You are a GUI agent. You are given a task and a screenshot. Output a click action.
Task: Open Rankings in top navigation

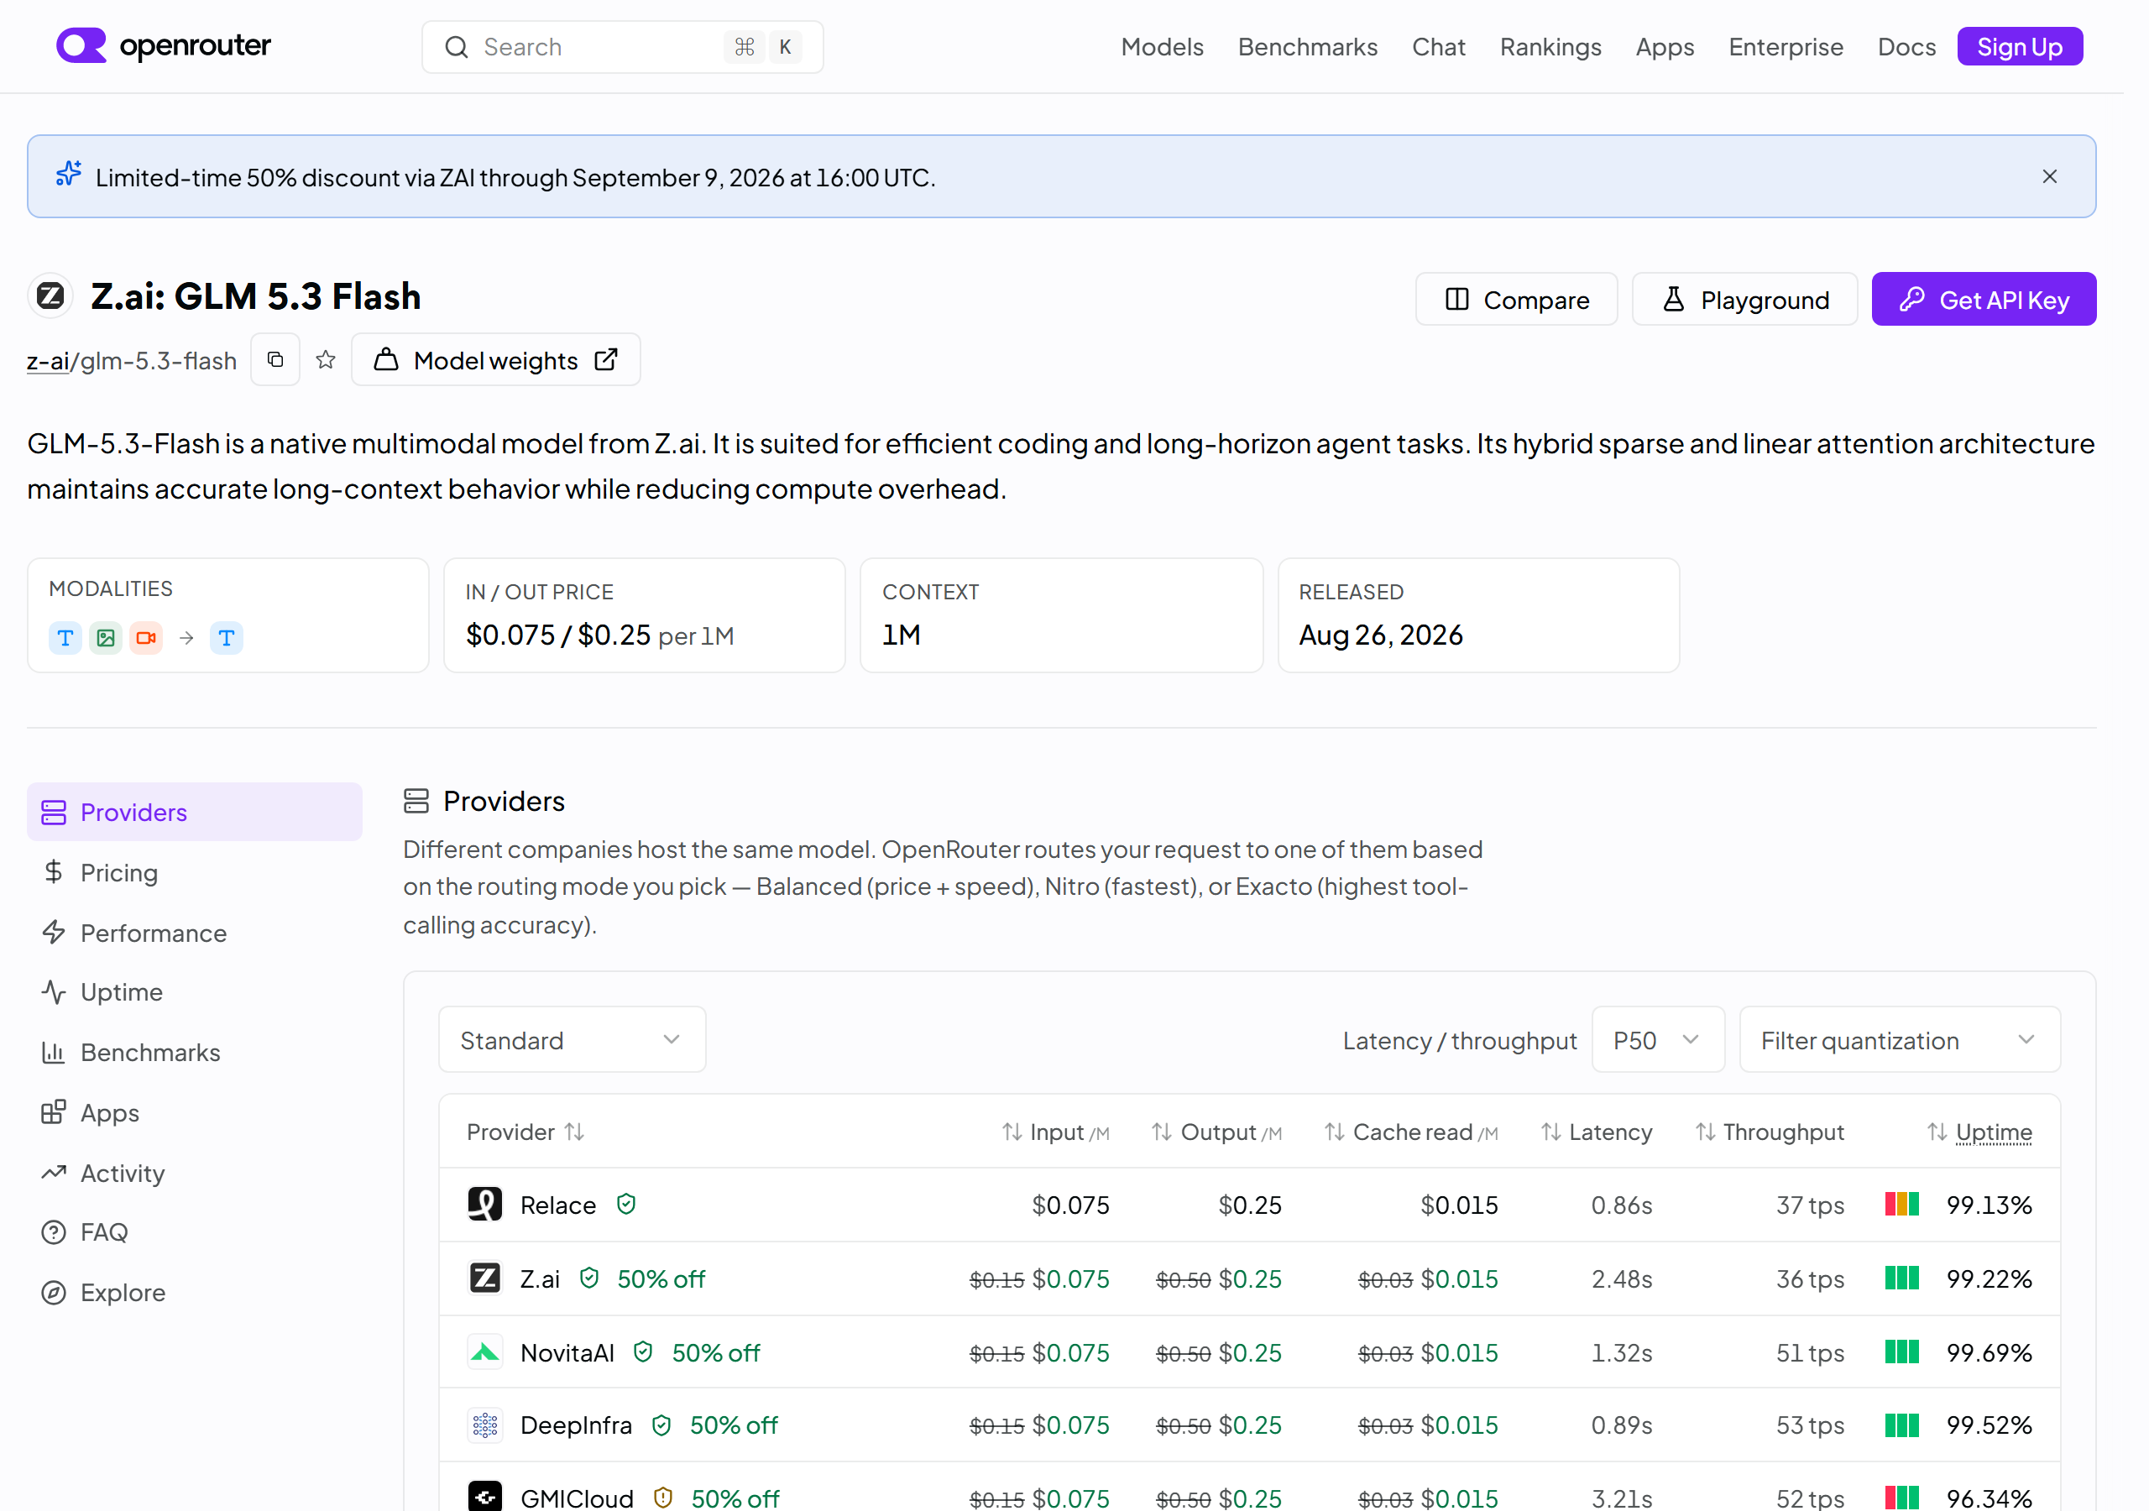click(x=1550, y=47)
